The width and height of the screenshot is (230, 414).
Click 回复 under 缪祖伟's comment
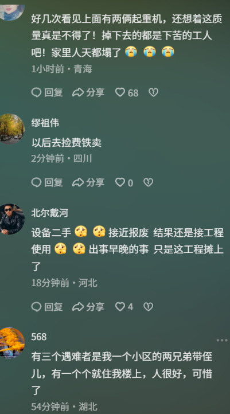tap(47, 182)
